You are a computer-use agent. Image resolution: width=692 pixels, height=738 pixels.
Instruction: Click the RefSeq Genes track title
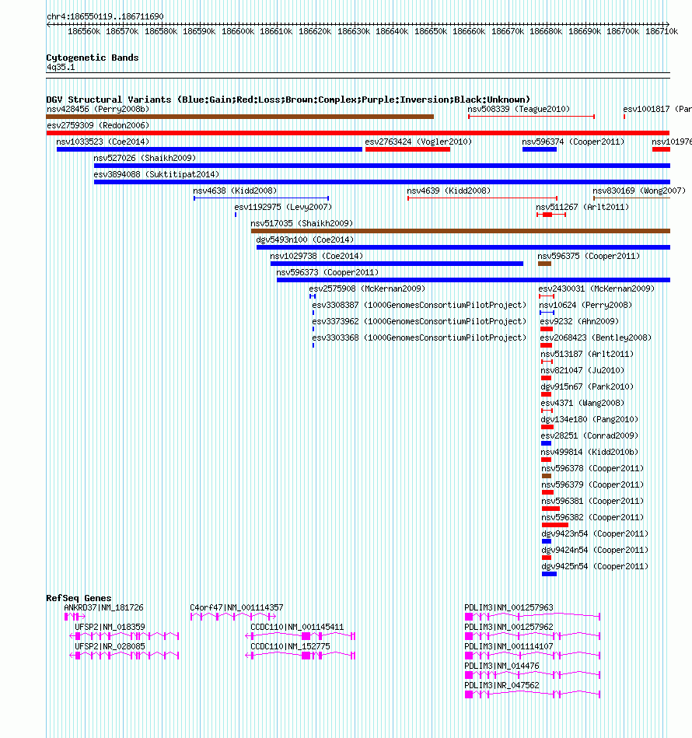(x=79, y=598)
